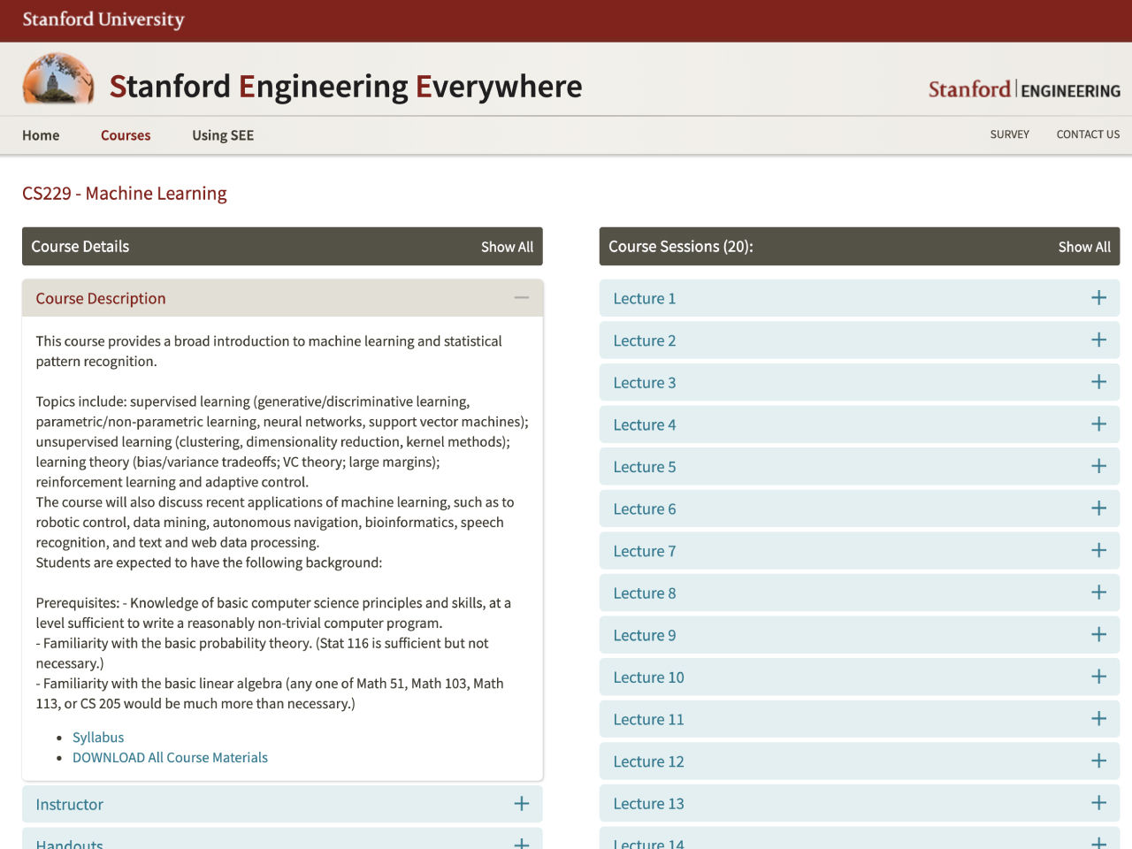Click the Lecture 4 label

[645, 424]
